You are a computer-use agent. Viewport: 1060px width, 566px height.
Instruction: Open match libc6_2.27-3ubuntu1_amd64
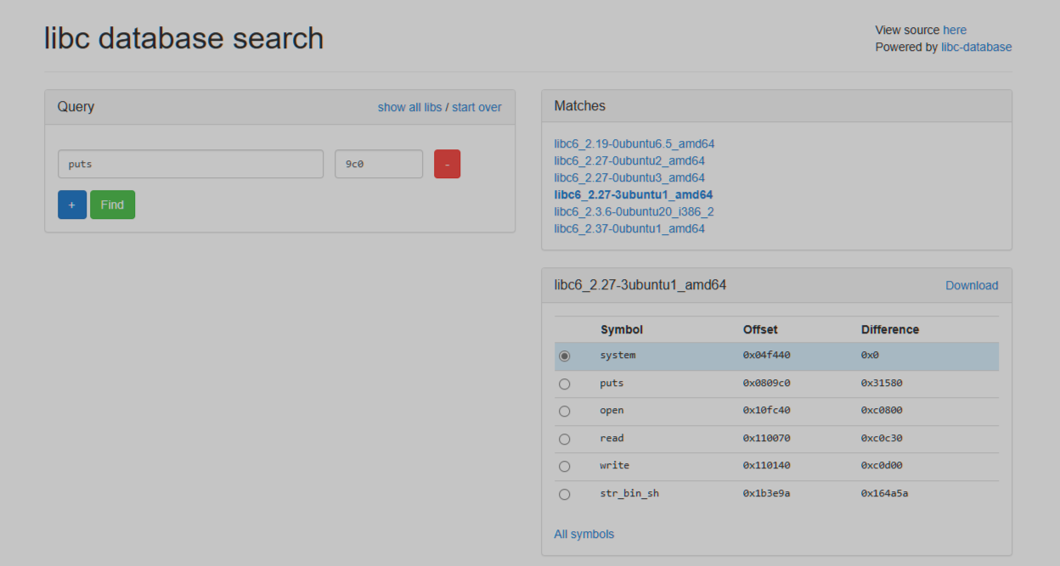tap(634, 194)
